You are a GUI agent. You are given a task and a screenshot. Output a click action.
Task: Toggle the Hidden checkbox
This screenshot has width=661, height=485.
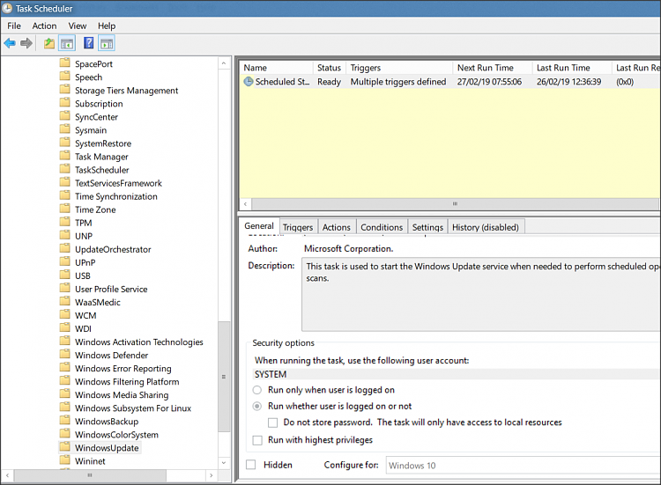(251, 465)
